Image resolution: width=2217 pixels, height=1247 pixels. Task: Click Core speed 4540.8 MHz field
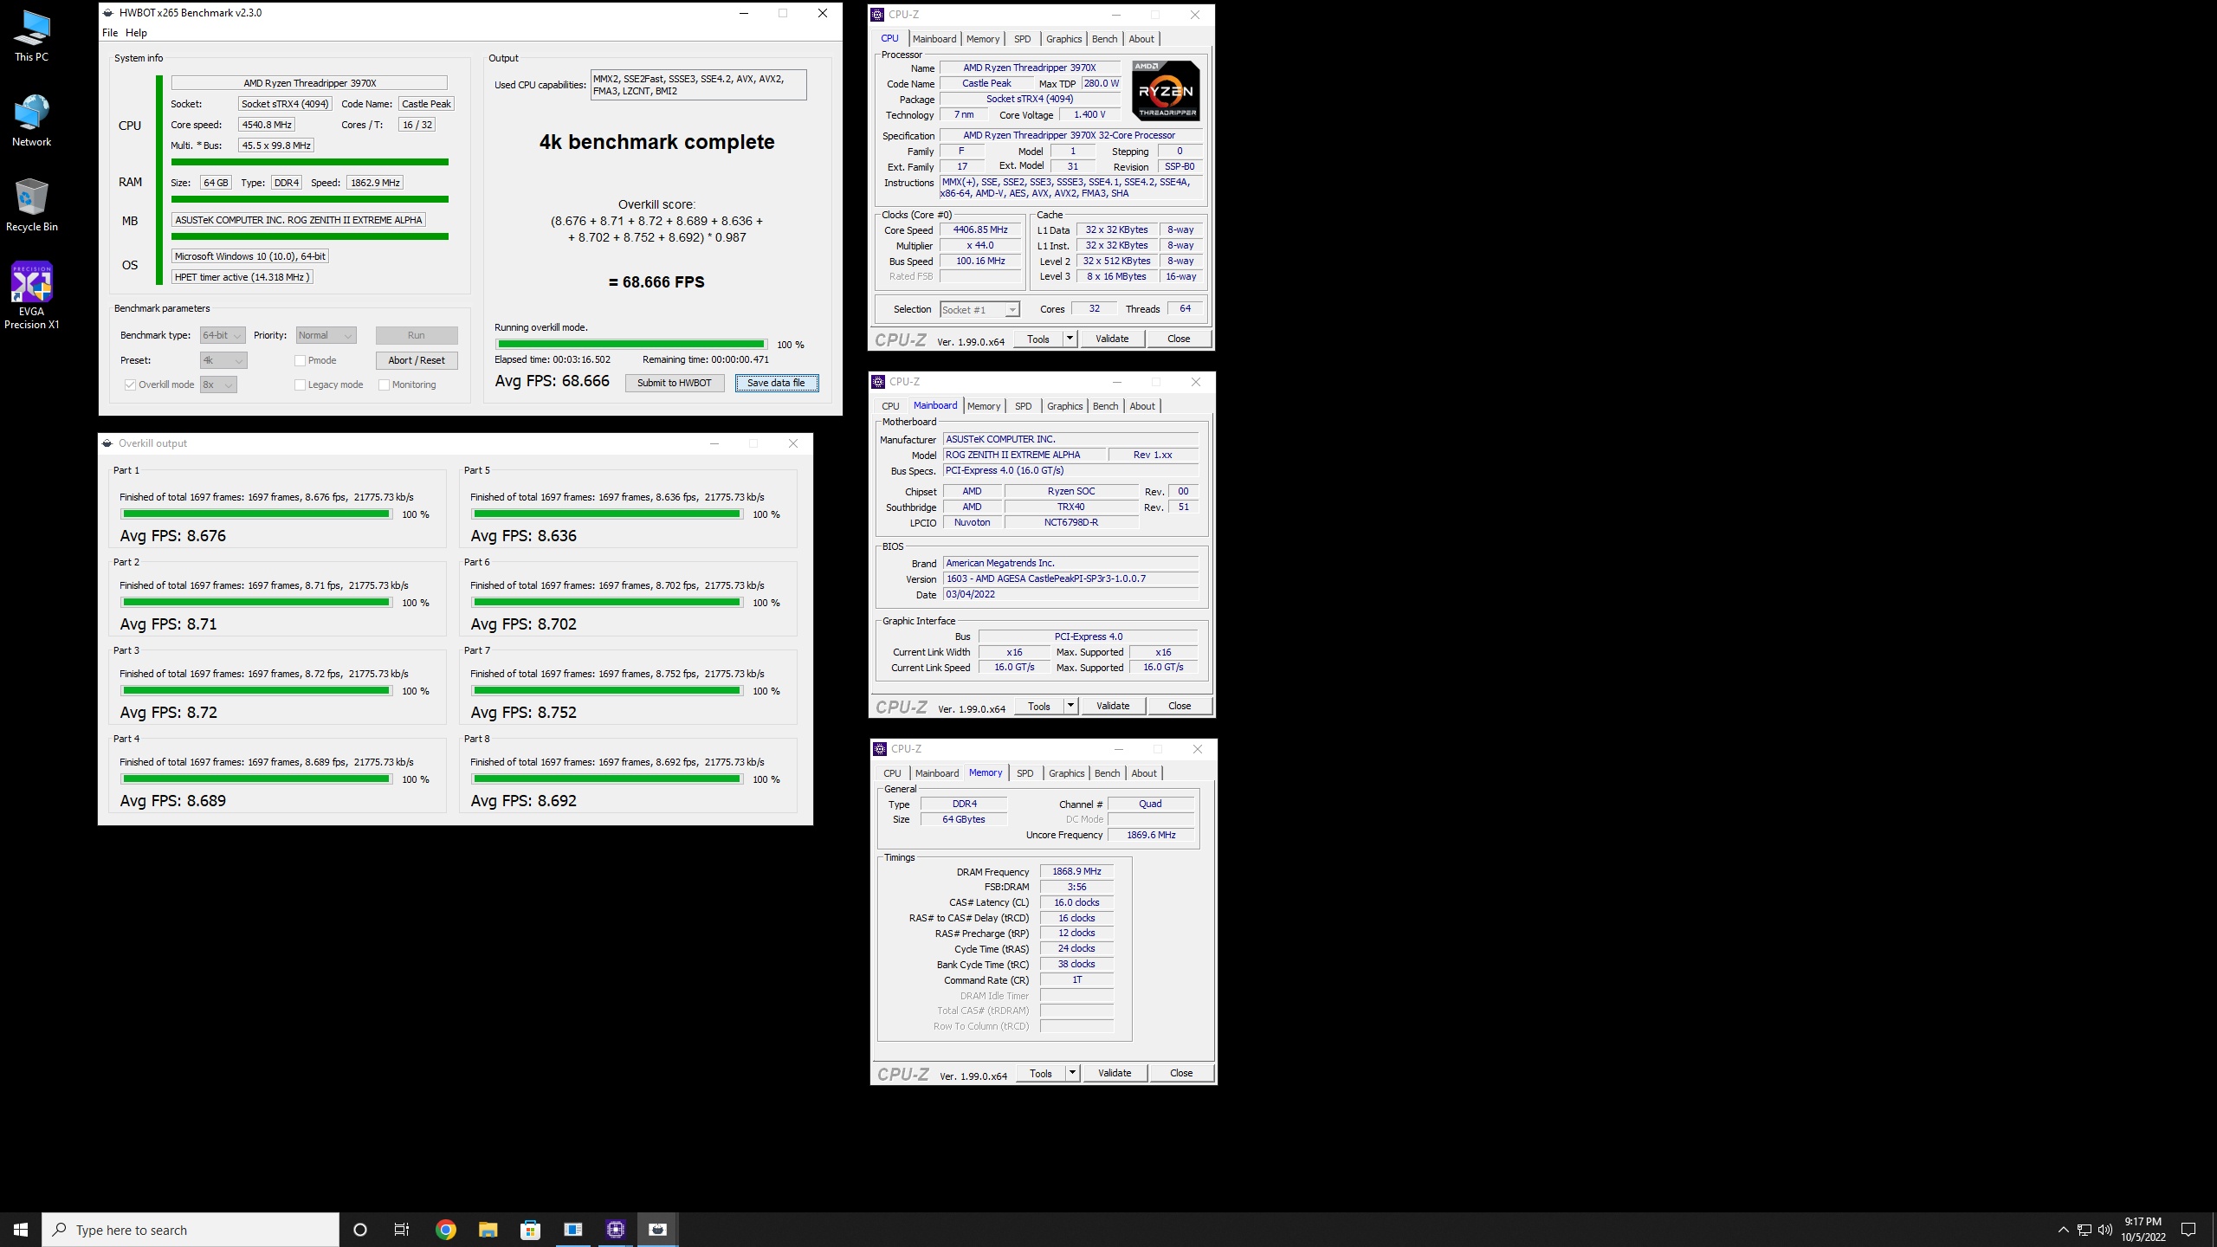(267, 125)
